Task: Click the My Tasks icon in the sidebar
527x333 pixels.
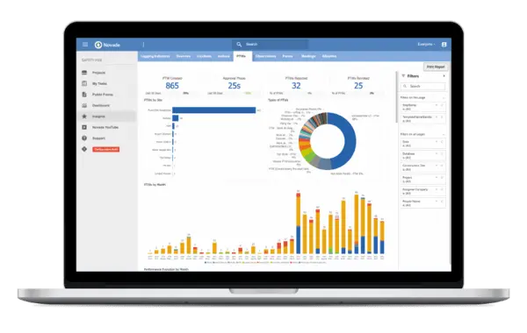Action: click(x=84, y=83)
